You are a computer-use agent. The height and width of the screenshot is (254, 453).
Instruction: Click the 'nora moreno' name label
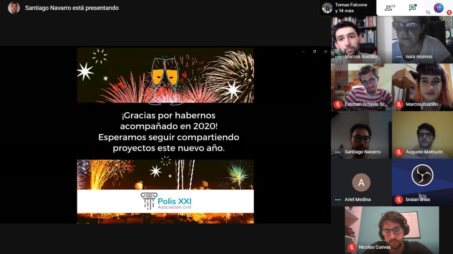(x=419, y=57)
